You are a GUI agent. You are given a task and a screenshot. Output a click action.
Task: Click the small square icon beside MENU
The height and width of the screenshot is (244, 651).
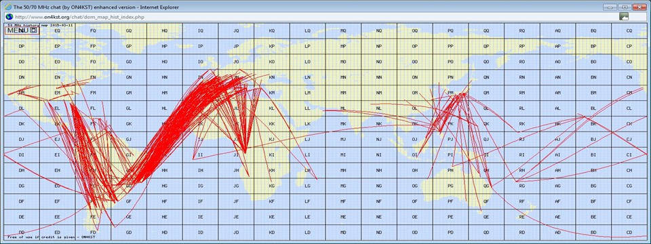(x=34, y=30)
